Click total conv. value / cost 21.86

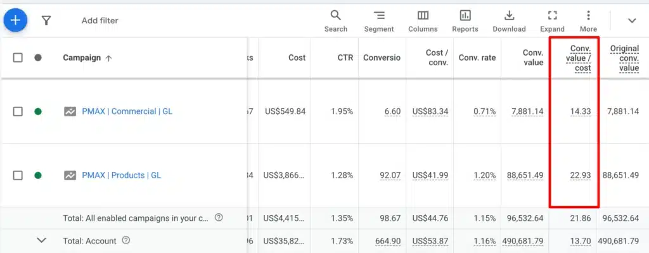[581, 218]
